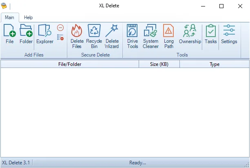The width and height of the screenshot is (250, 168).
Task: Open Drive Tools
Action: 132,36
